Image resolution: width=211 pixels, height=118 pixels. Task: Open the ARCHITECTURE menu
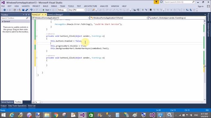[x=90, y=6]
